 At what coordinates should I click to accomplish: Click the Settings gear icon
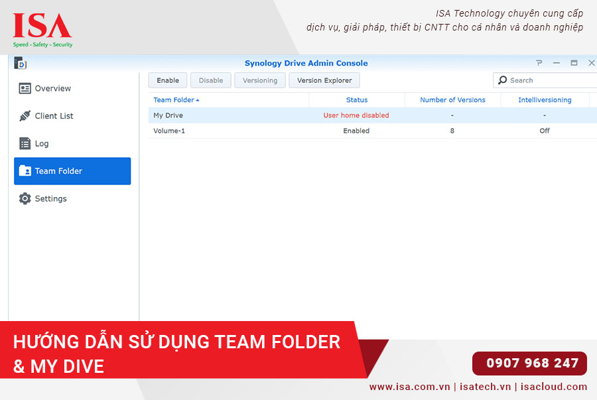[x=25, y=198]
